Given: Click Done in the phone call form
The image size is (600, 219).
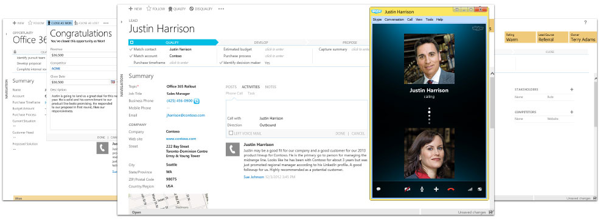Looking at the screenshot, I should [340, 134].
